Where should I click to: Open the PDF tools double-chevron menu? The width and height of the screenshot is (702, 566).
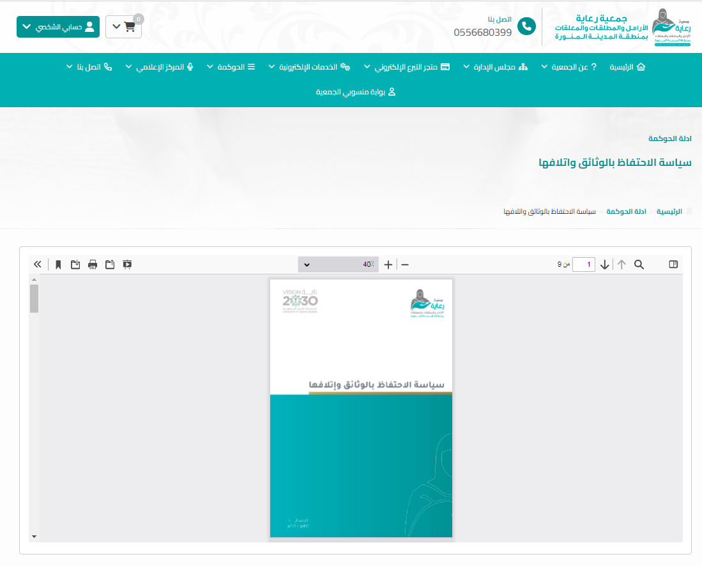37,264
